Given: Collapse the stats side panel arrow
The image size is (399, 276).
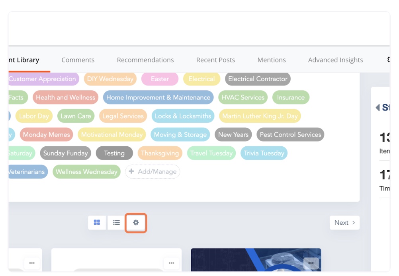Looking at the screenshot, I should tap(377, 107).
